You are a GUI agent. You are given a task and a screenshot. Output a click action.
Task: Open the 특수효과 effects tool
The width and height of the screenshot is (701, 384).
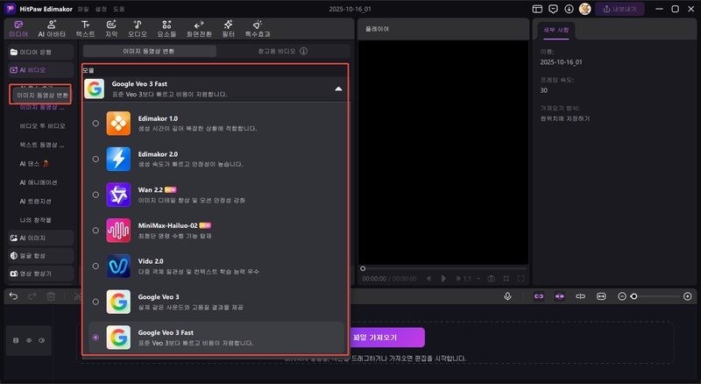coord(258,28)
